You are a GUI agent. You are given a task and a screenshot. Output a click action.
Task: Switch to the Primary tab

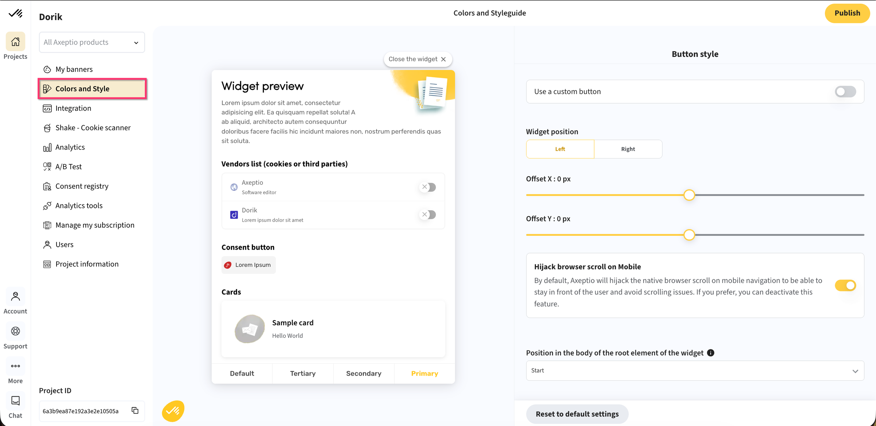[424, 373]
